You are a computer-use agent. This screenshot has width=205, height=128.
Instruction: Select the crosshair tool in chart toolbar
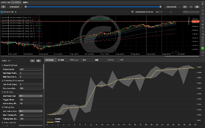click(203, 7)
